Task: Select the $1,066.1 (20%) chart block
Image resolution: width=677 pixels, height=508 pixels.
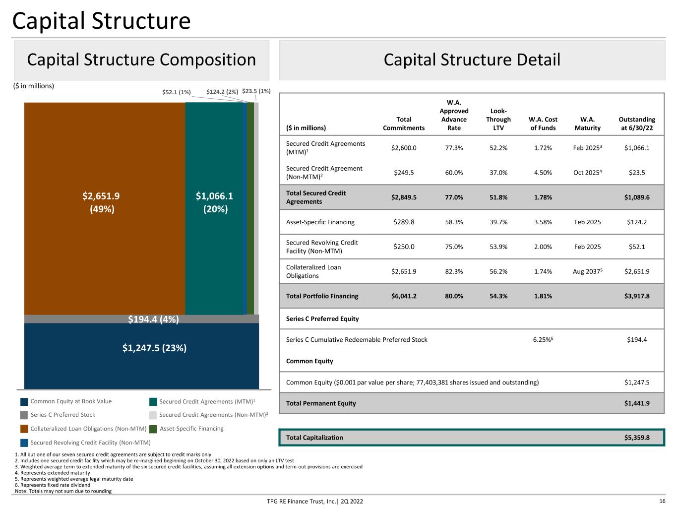Action: tap(214, 208)
